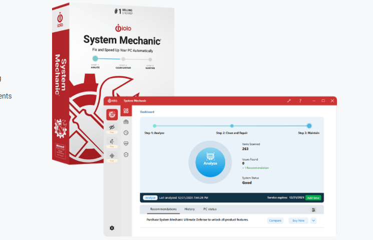Click the 'Last analyzed' timestamp text
Screen dimensions: 373x240
tap(183, 197)
